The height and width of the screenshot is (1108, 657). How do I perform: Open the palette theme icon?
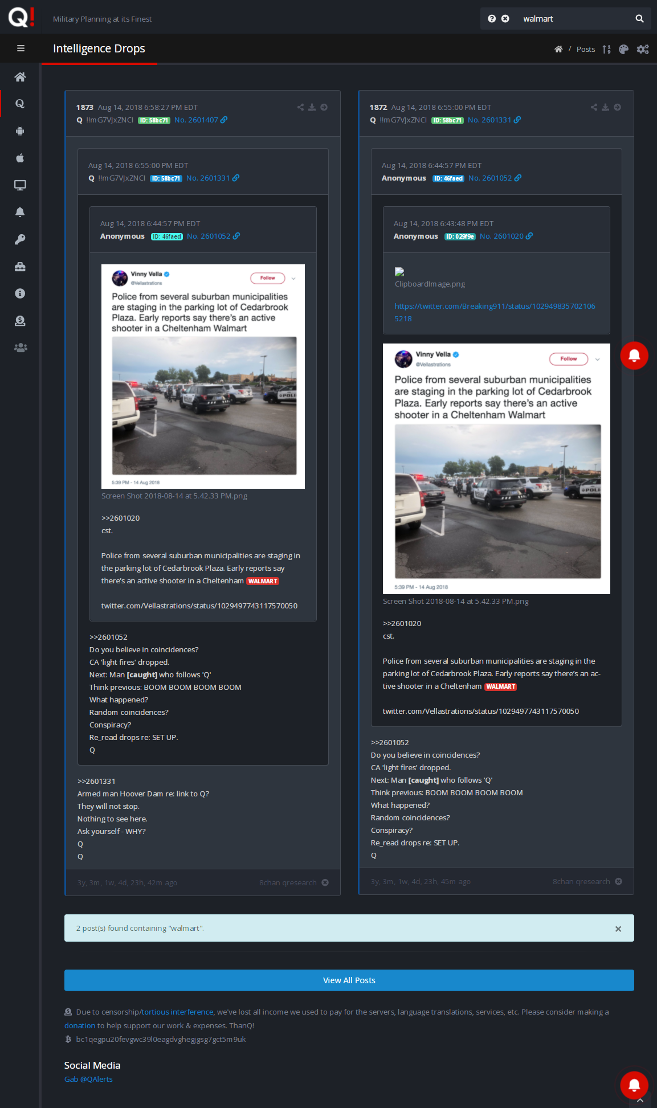tap(623, 50)
